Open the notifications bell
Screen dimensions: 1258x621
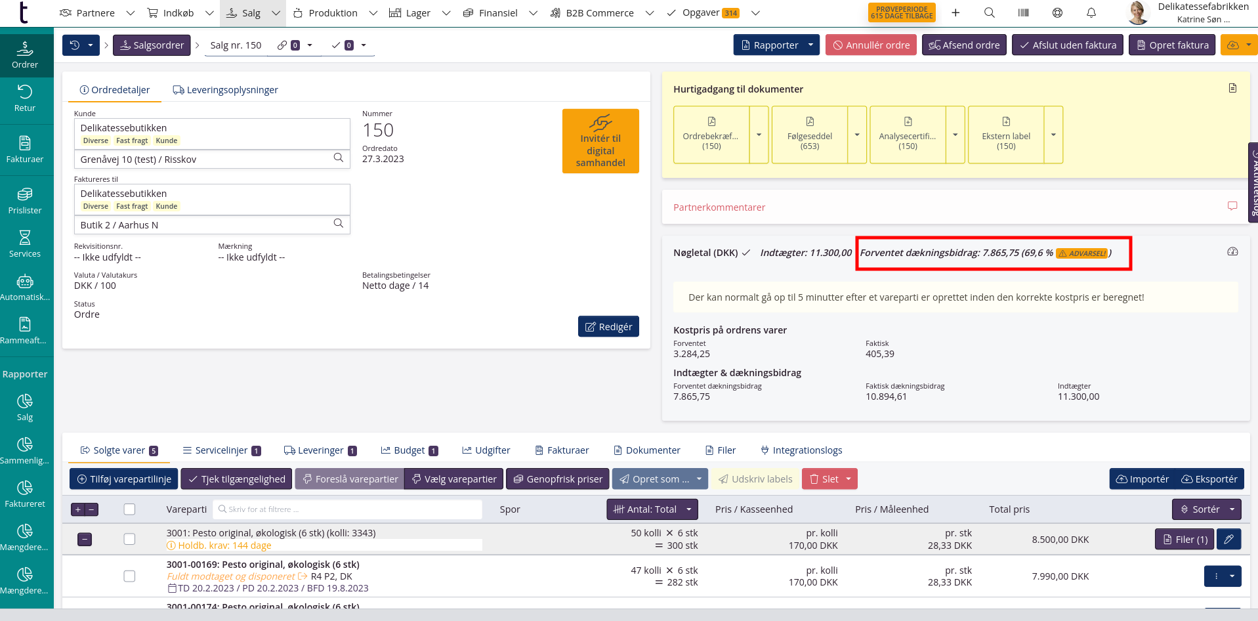[1091, 12]
